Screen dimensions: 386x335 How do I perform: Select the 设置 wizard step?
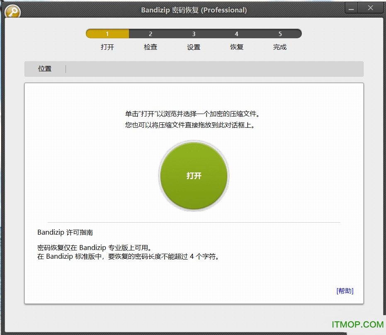click(194, 47)
